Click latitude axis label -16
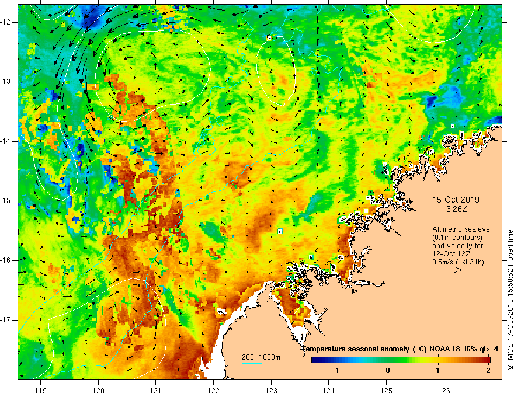The height and width of the screenshot is (397, 514). [x=6, y=260]
